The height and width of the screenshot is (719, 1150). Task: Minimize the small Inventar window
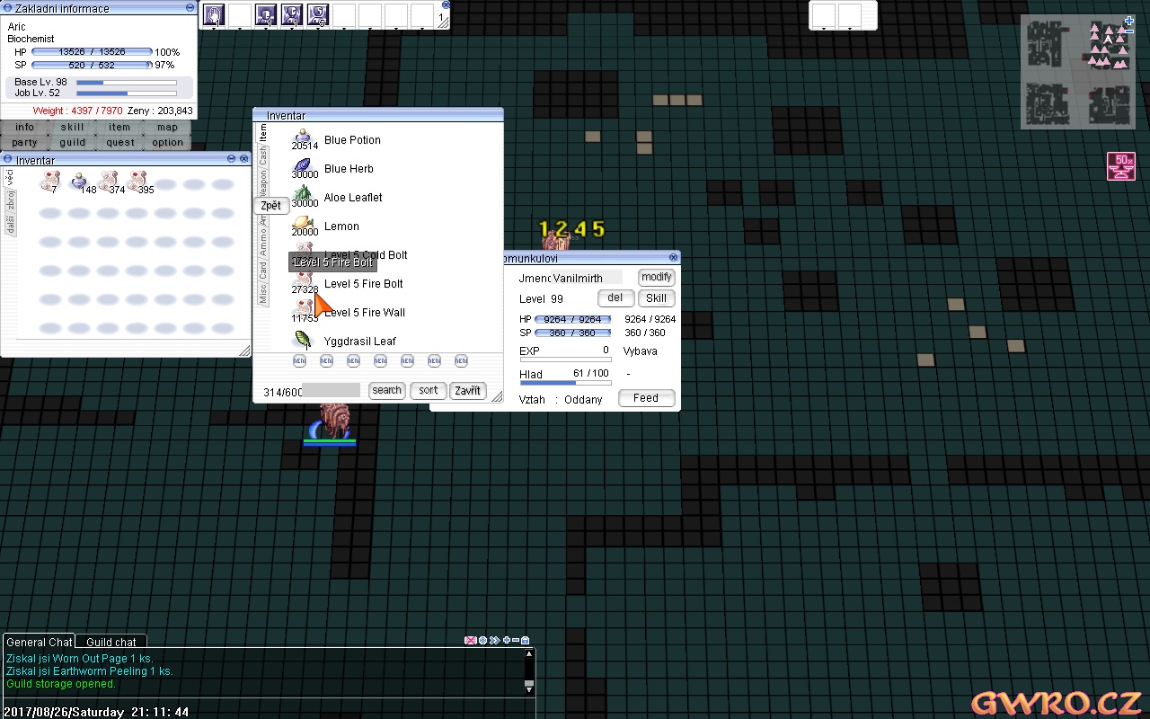point(231,158)
